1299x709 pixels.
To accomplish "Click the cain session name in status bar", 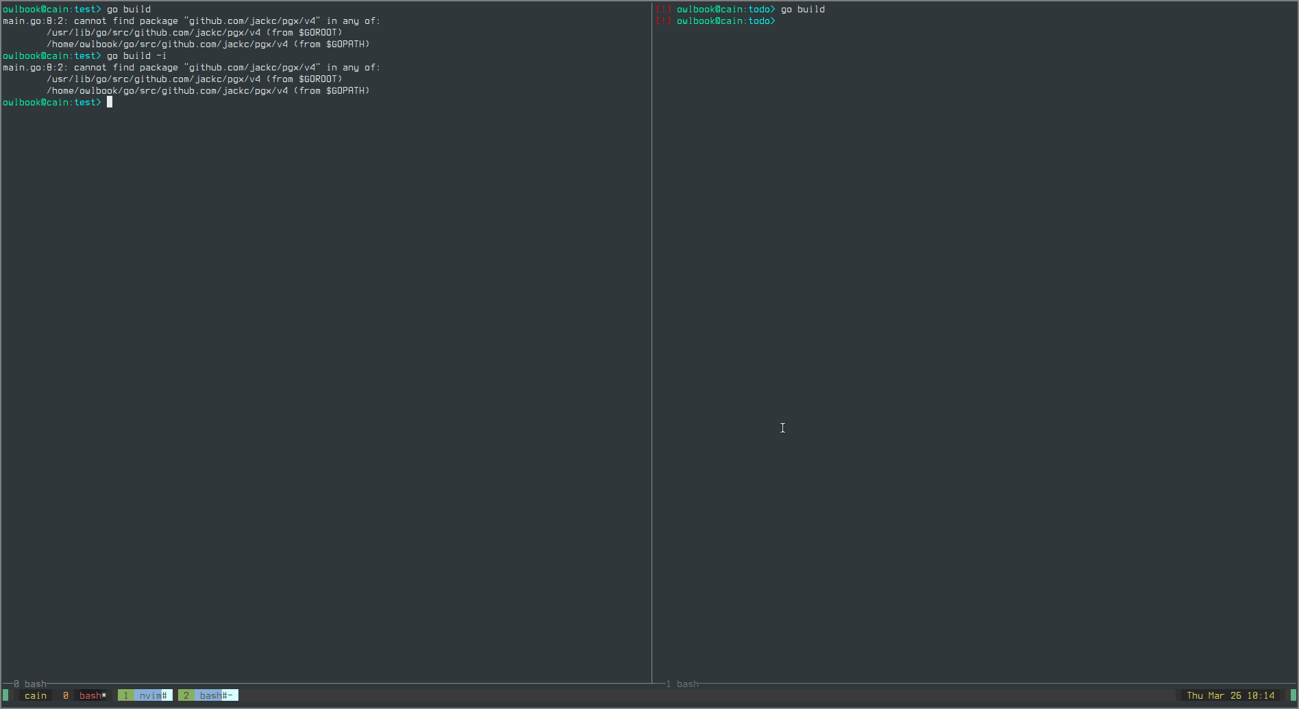I will point(36,695).
